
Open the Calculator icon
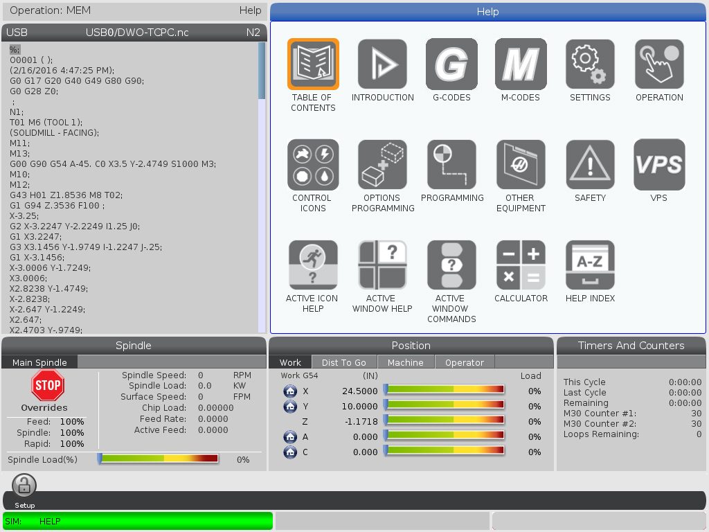coord(521,265)
